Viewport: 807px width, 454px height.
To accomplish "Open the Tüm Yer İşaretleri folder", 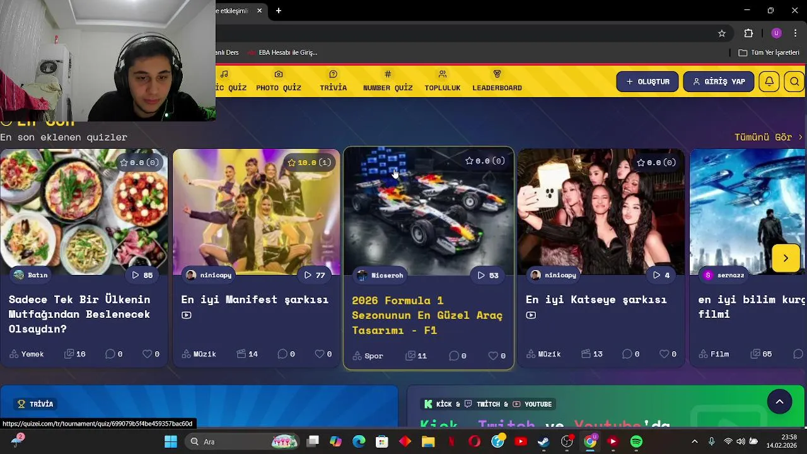I will click(x=769, y=52).
